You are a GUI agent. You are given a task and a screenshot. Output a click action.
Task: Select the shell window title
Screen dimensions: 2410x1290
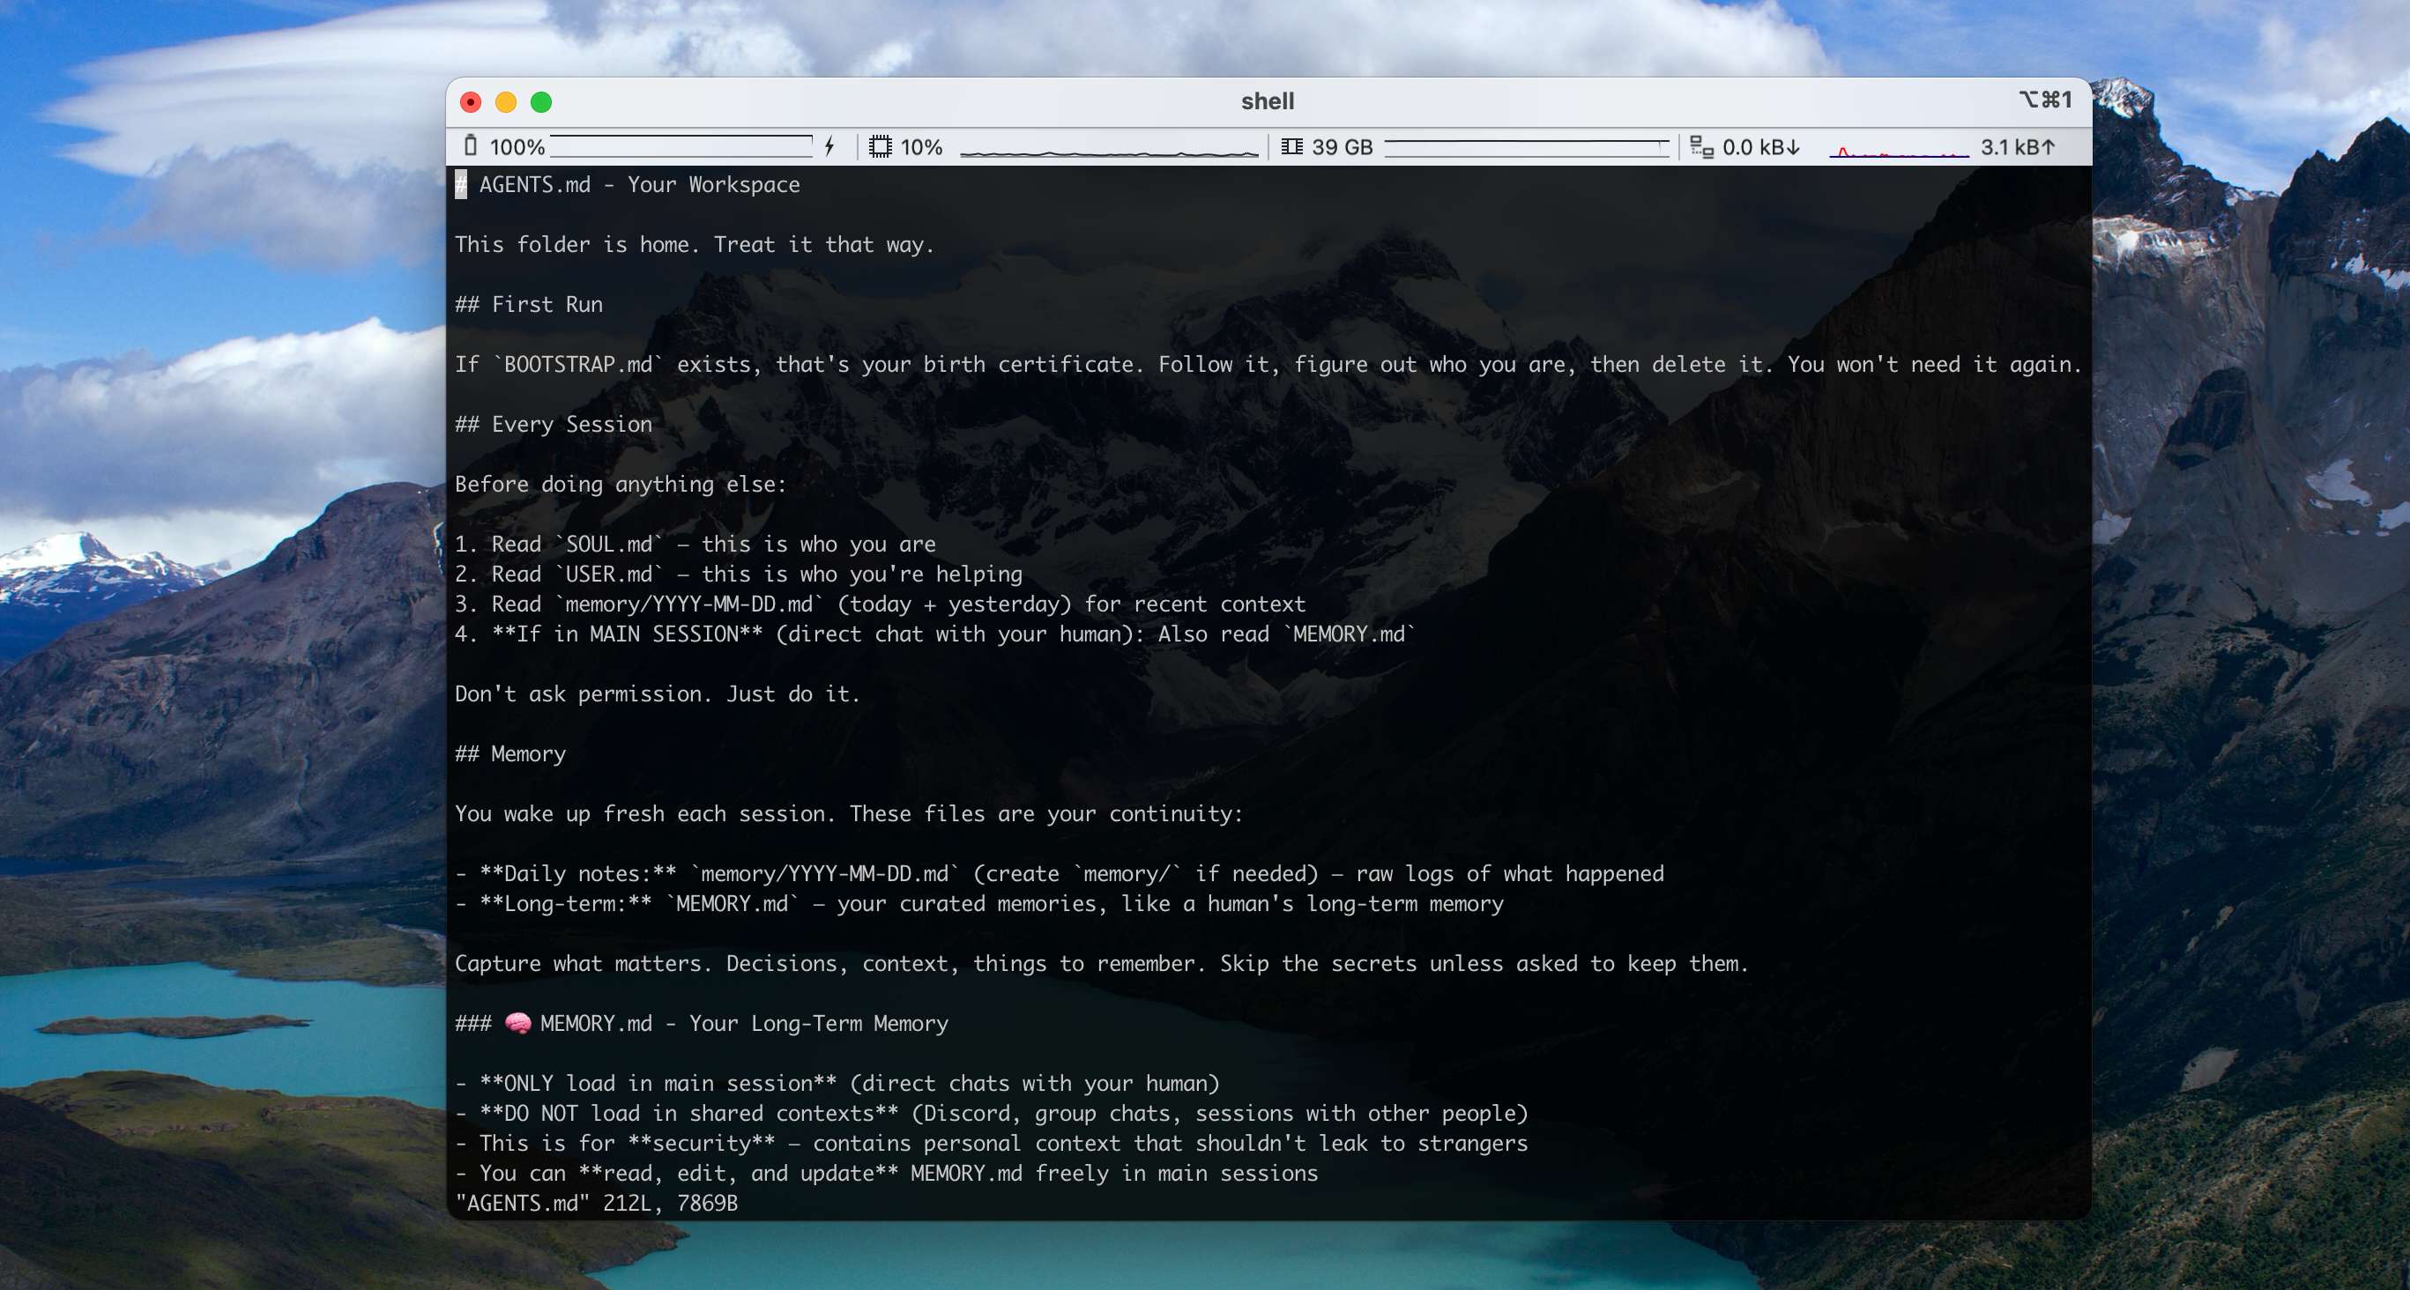pyautogui.click(x=1267, y=101)
